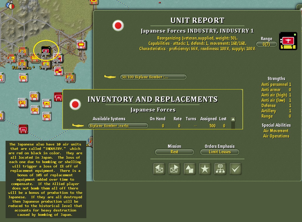The height and width of the screenshot is (222, 302).
Task: Click the Japanese flag in Unit Report header
Action: [118, 26]
